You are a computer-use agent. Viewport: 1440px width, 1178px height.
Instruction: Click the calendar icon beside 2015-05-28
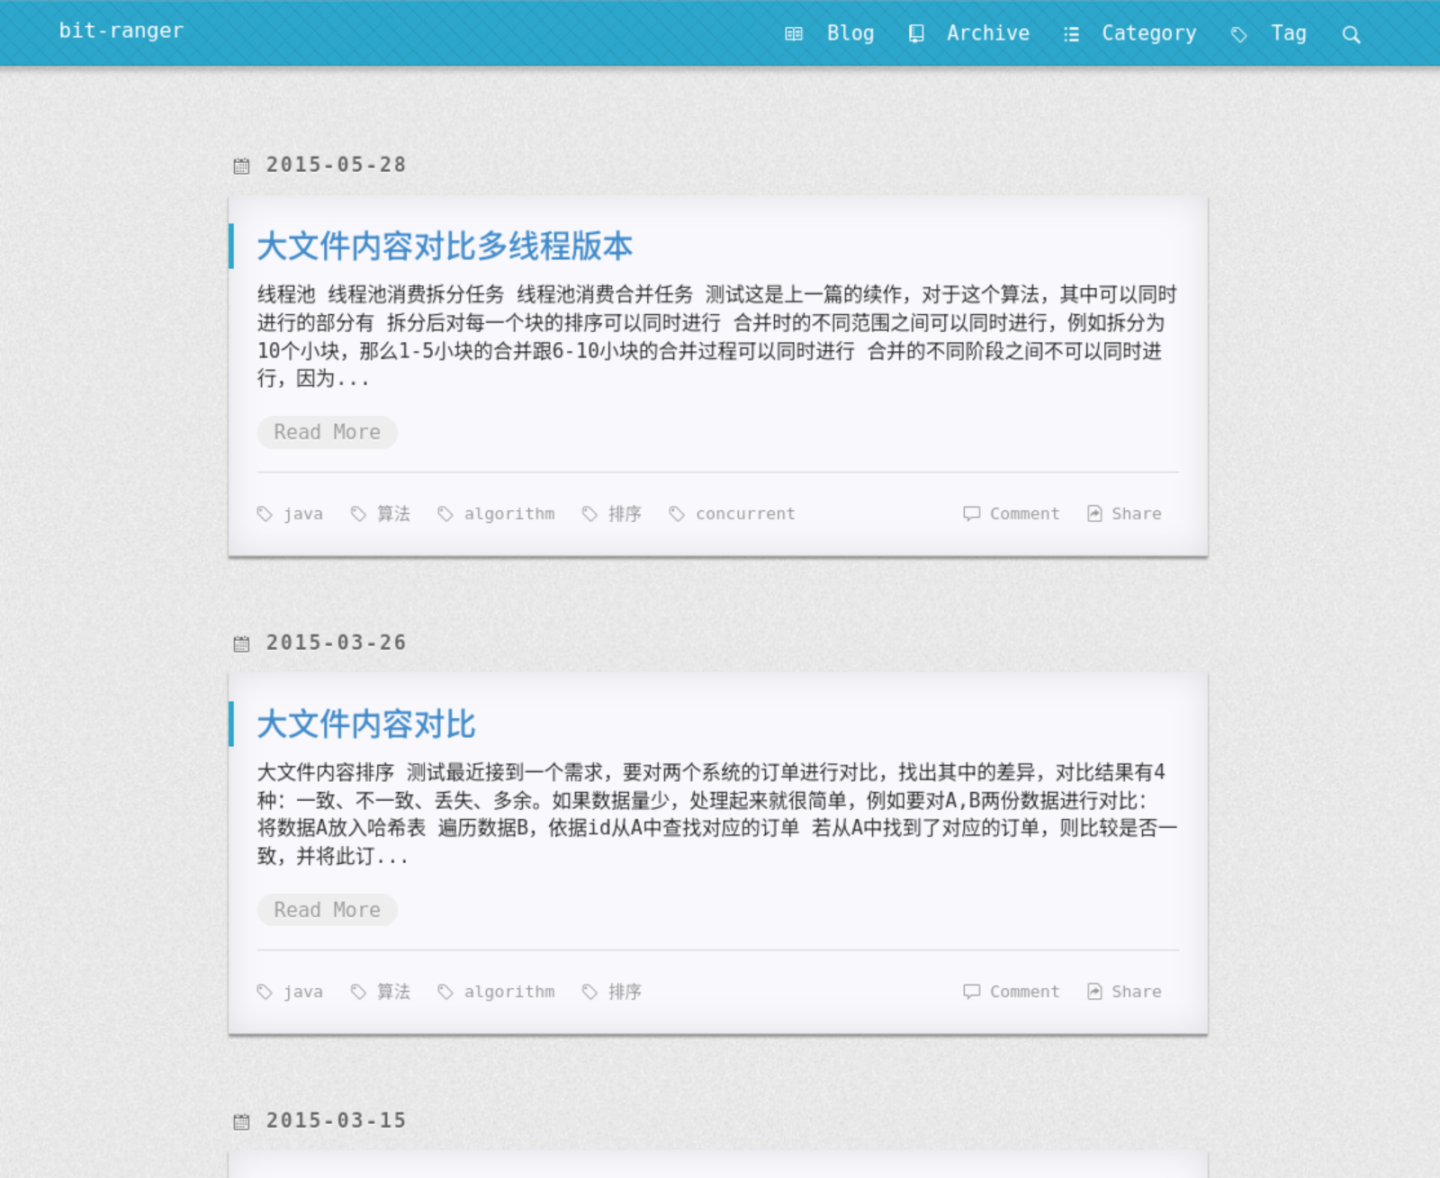tap(240, 165)
